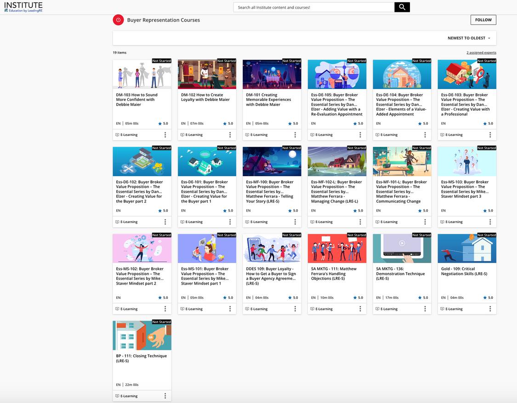Click the SA MKTG - 136 tablet video thumbnail

pos(402,249)
